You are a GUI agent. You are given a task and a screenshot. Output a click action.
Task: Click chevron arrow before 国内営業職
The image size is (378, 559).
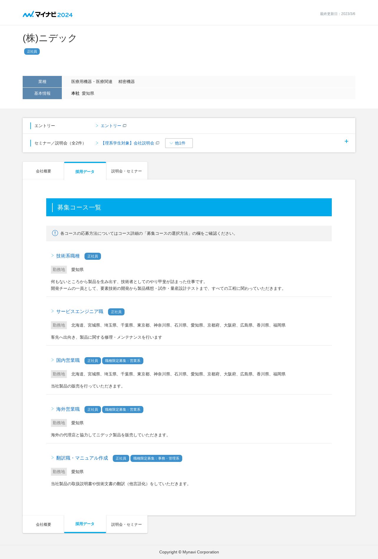click(x=52, y=360)
